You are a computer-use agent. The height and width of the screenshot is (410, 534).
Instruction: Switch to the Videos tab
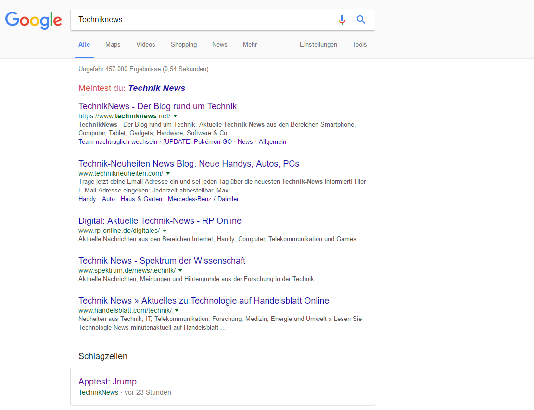pyautogui.click(x=145, y=45)
